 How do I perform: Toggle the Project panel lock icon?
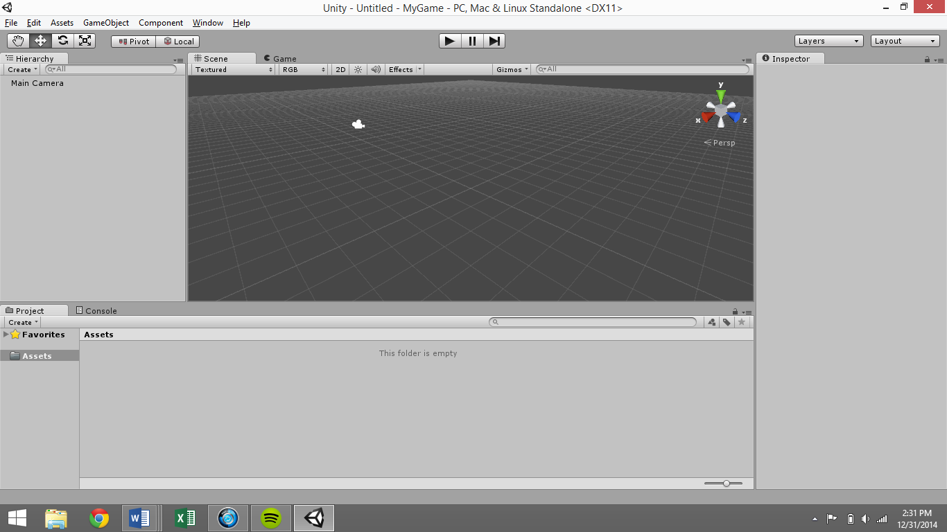735,312
